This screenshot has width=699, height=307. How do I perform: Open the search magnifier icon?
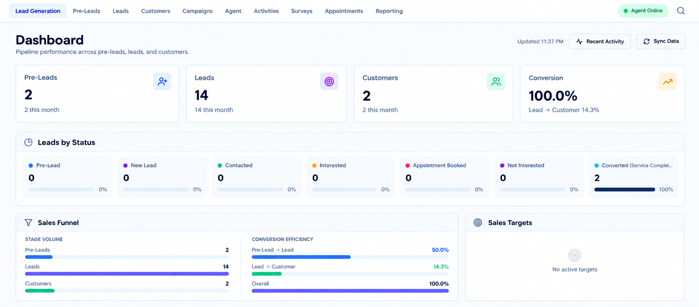681,11
